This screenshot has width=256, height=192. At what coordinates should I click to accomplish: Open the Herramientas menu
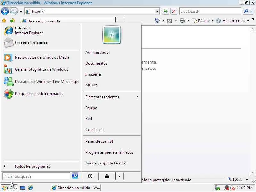233,21
